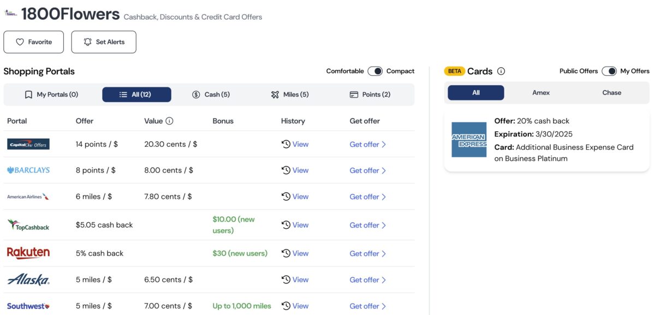
Task: Select the Alaska Airlines portal logo
Action: click(x=28, y=279)
